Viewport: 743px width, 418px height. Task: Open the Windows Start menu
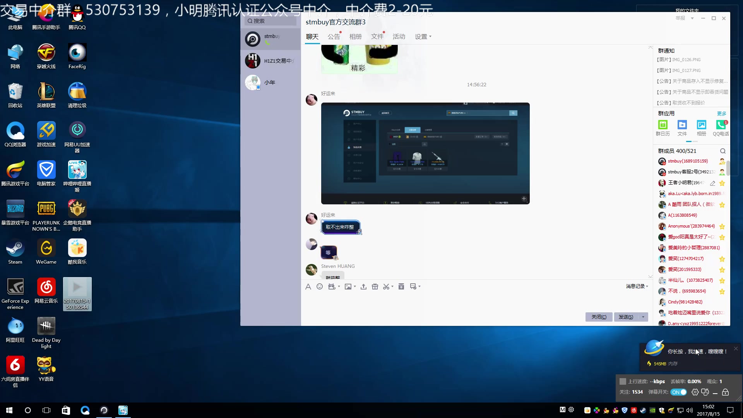(x=9, y=410)
